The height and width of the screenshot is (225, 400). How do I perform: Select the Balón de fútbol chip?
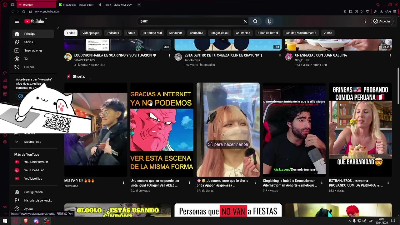[x=267, y=33]
